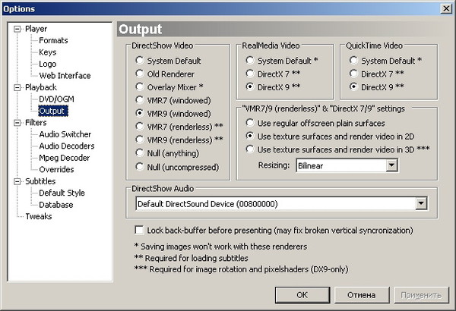456x311 pixels.
Task: Select Tweaks in the options tree
Action: point(39,216)
